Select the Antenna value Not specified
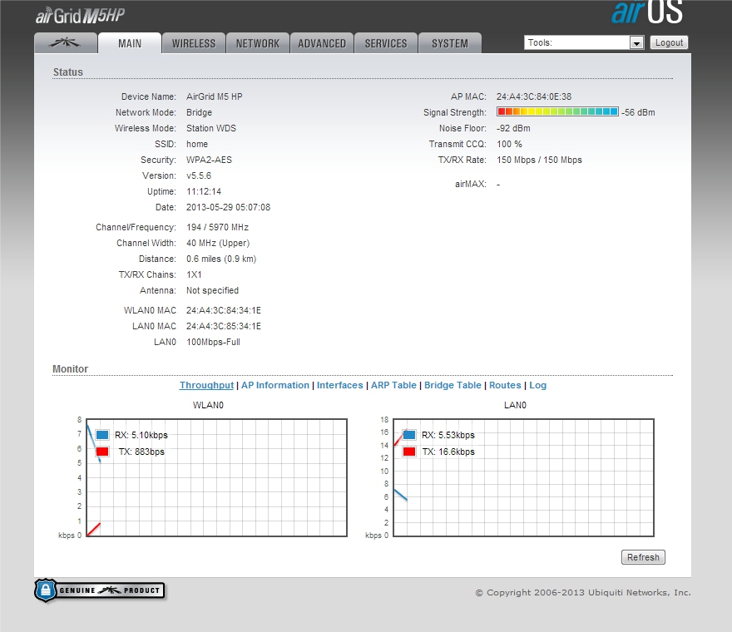Image resolution: width=732 pixels, height=632 pixels. pyautogui.click(x=212, y=290)
